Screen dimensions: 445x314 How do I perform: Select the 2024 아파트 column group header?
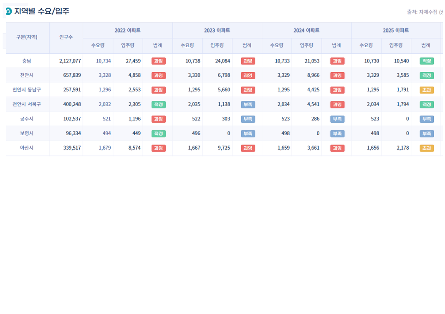point(306,30)
